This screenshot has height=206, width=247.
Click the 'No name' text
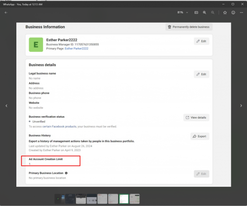tap(35, 79)
